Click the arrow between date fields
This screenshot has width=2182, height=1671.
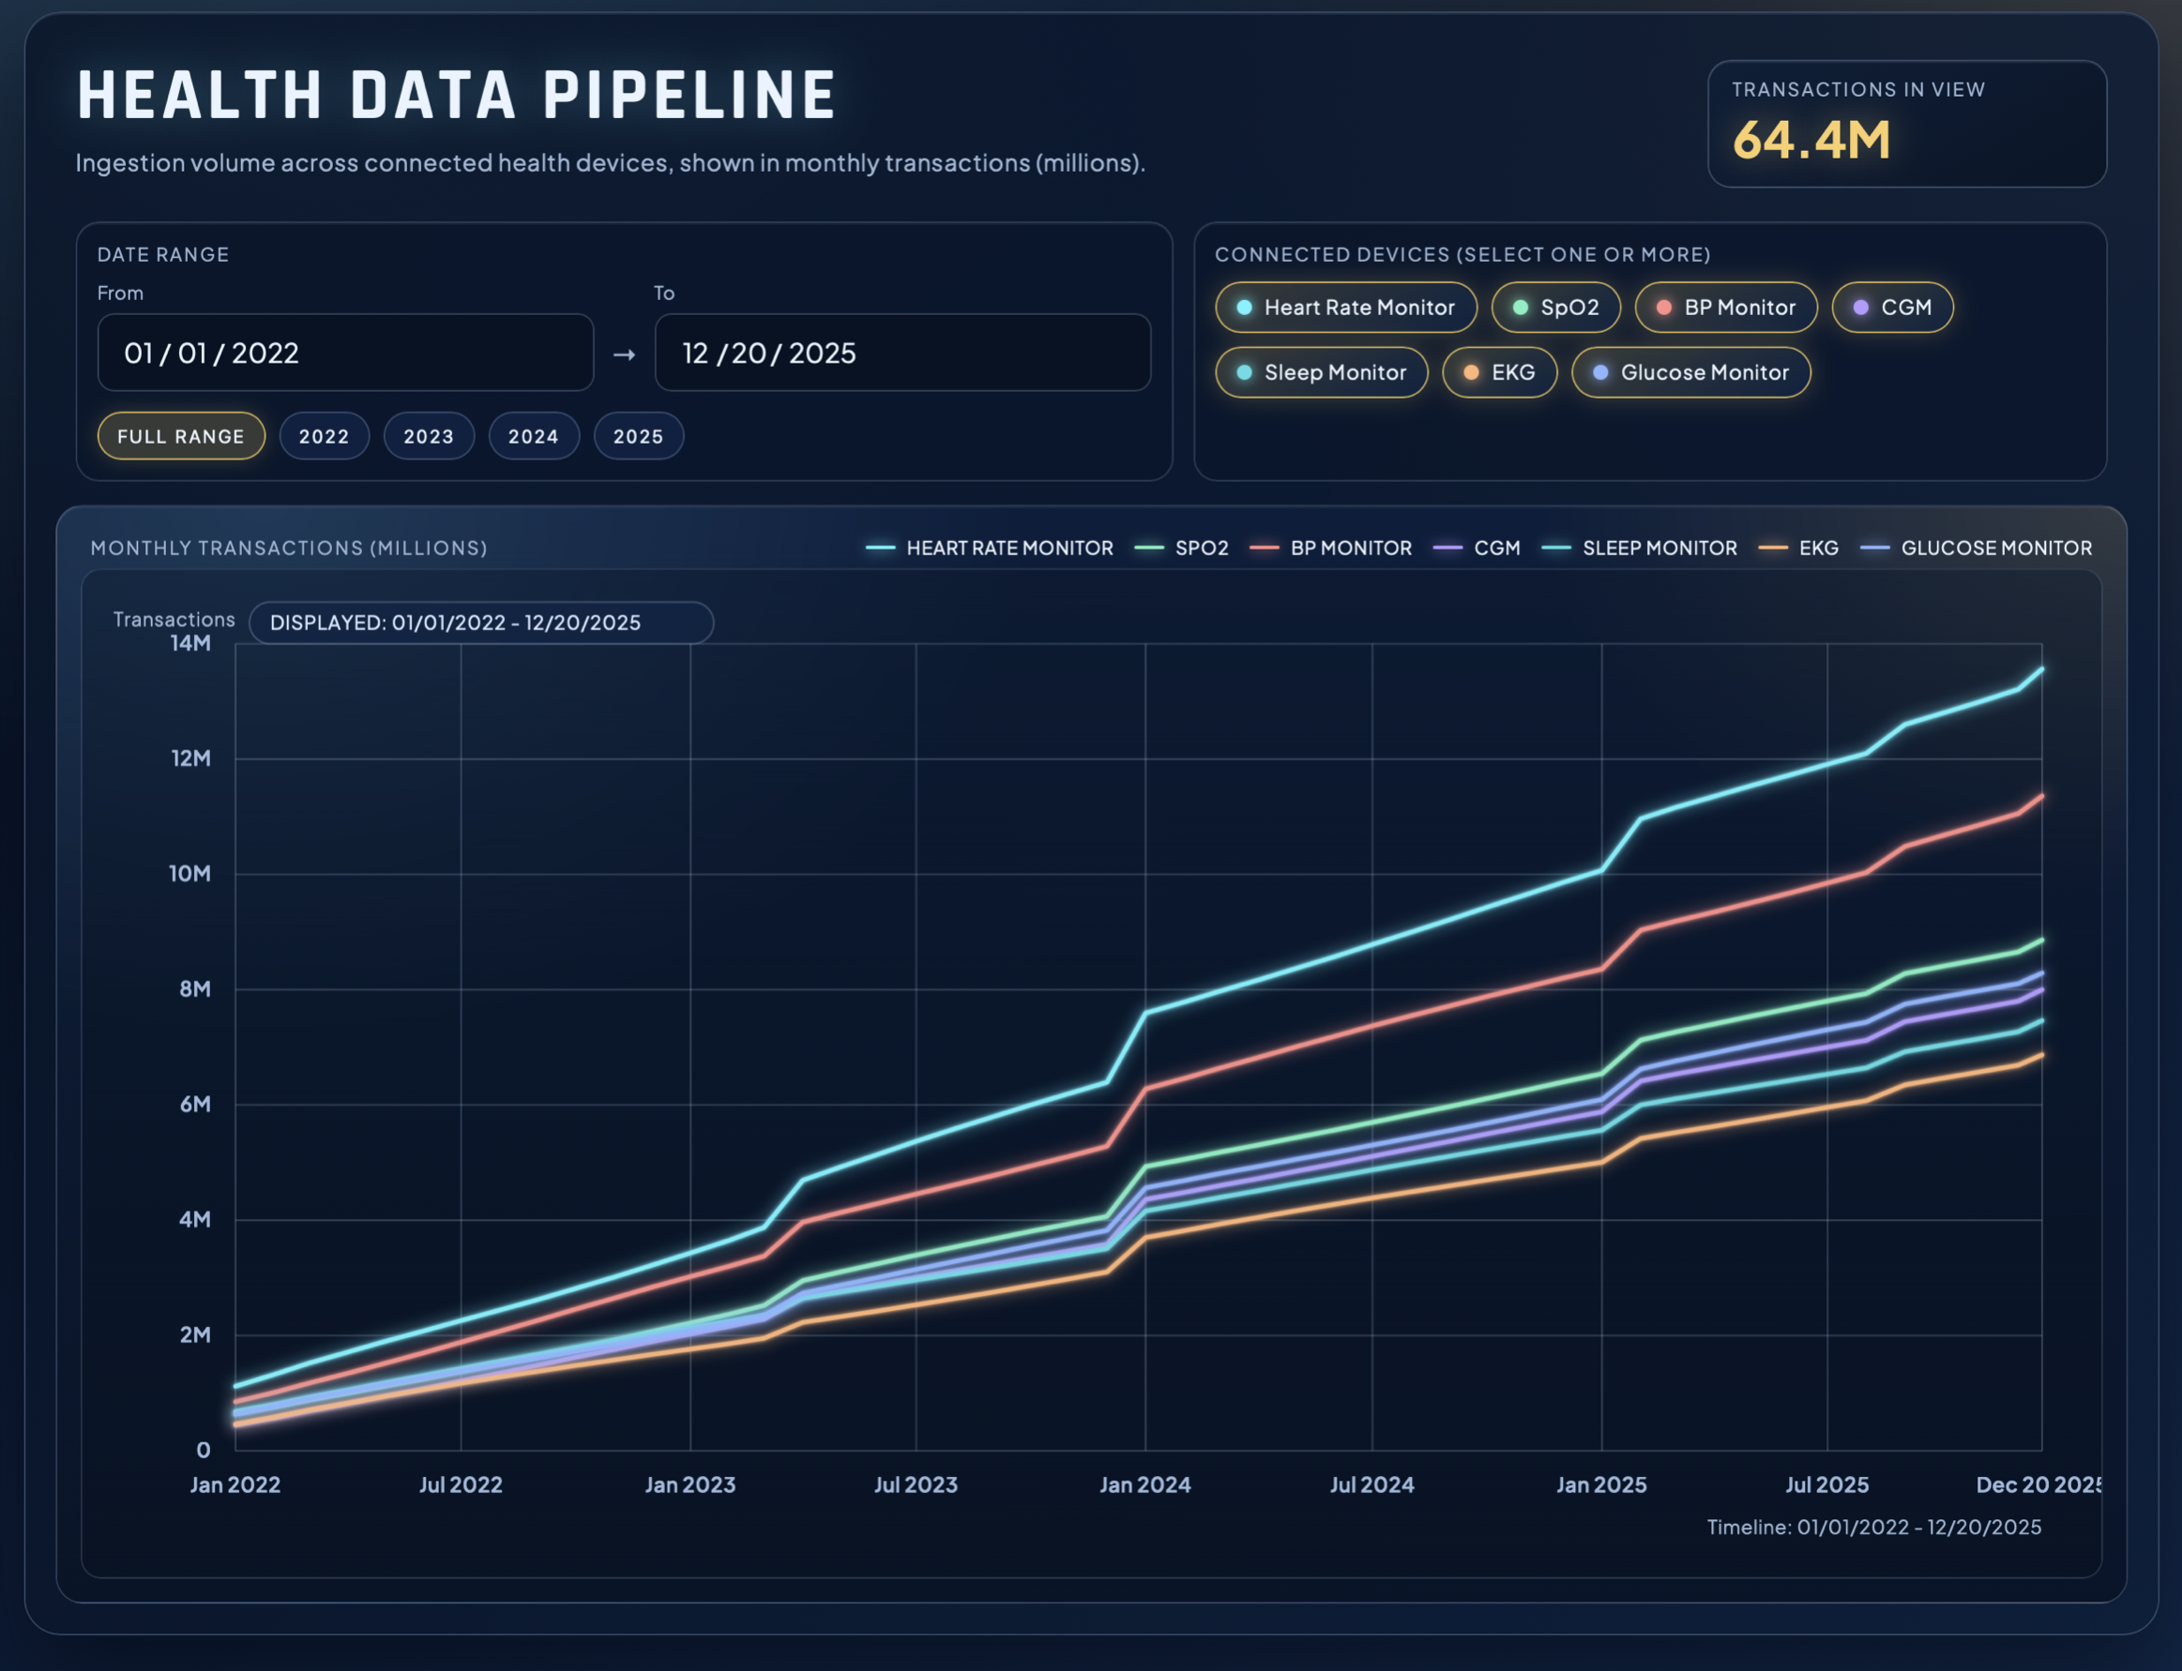625,354
